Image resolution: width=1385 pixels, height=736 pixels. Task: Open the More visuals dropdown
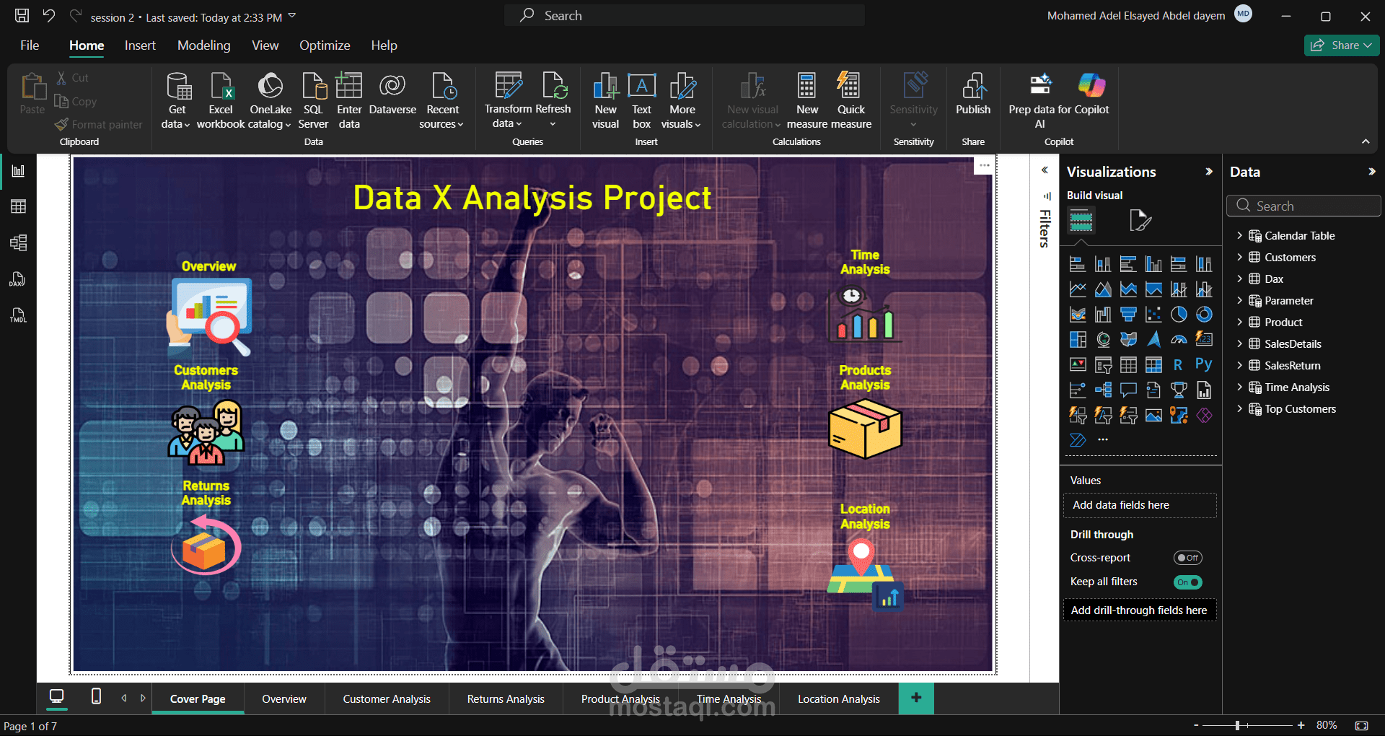click(x=681, y=101)
